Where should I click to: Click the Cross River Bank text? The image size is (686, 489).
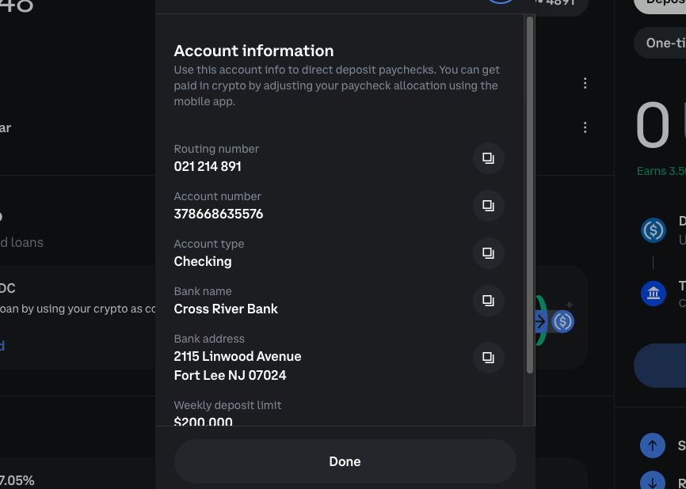pos(226,309)
